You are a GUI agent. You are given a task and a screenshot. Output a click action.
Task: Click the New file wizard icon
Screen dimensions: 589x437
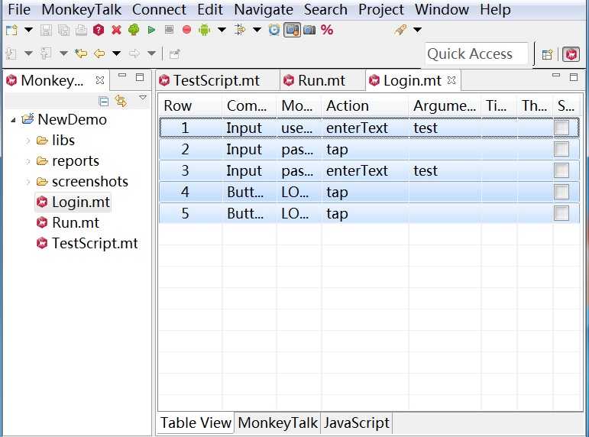click(11, 30)
